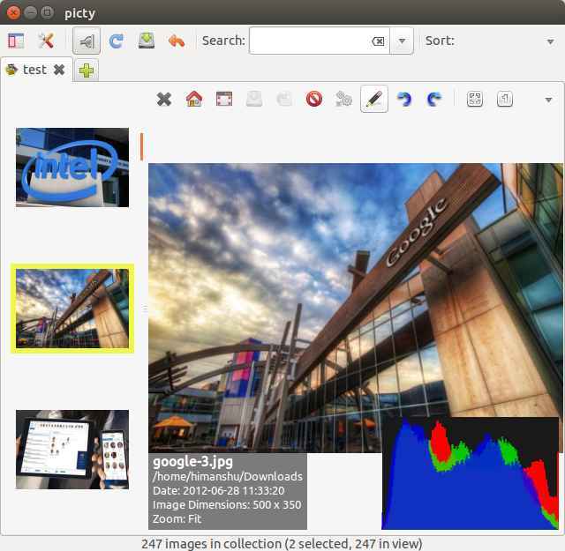
Task: Toggle the sidebar panel icon
Action: [16, 41]
